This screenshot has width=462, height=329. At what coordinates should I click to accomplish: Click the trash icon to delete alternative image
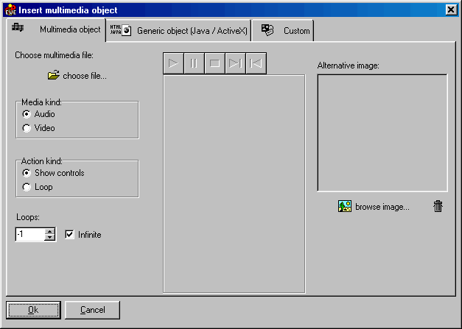click(x=438, y=206)
